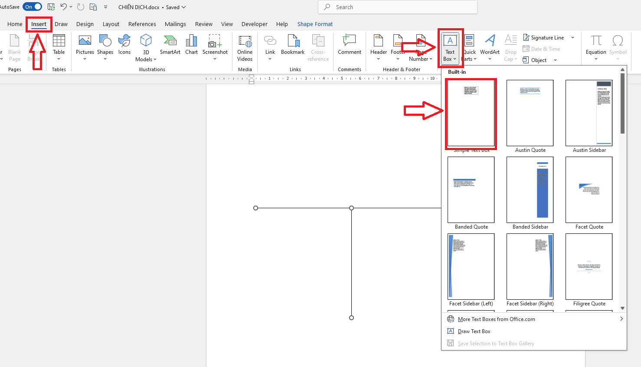Viewport: 641px width, 367px height.
Task: Add a Comment to the document
Action: (x=349, y=46)
